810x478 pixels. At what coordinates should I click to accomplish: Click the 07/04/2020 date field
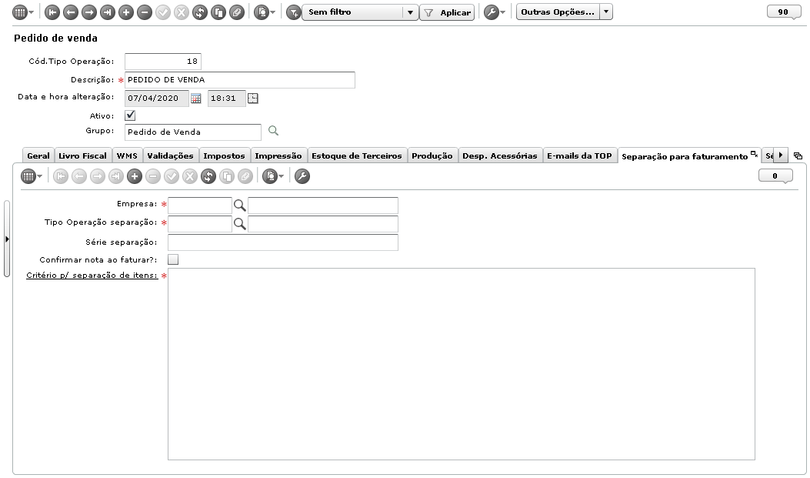[157, 99]
